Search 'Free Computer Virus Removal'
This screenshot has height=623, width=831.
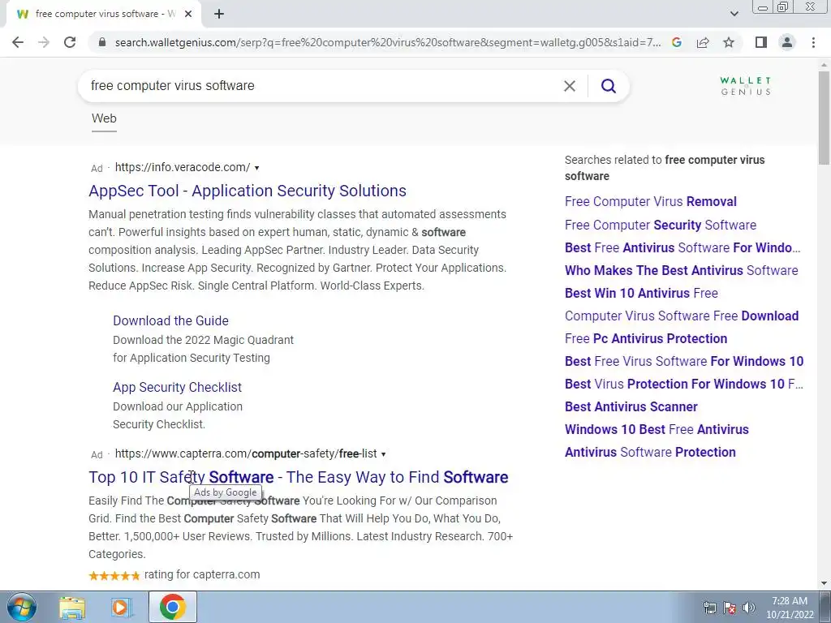coord(650,202)
